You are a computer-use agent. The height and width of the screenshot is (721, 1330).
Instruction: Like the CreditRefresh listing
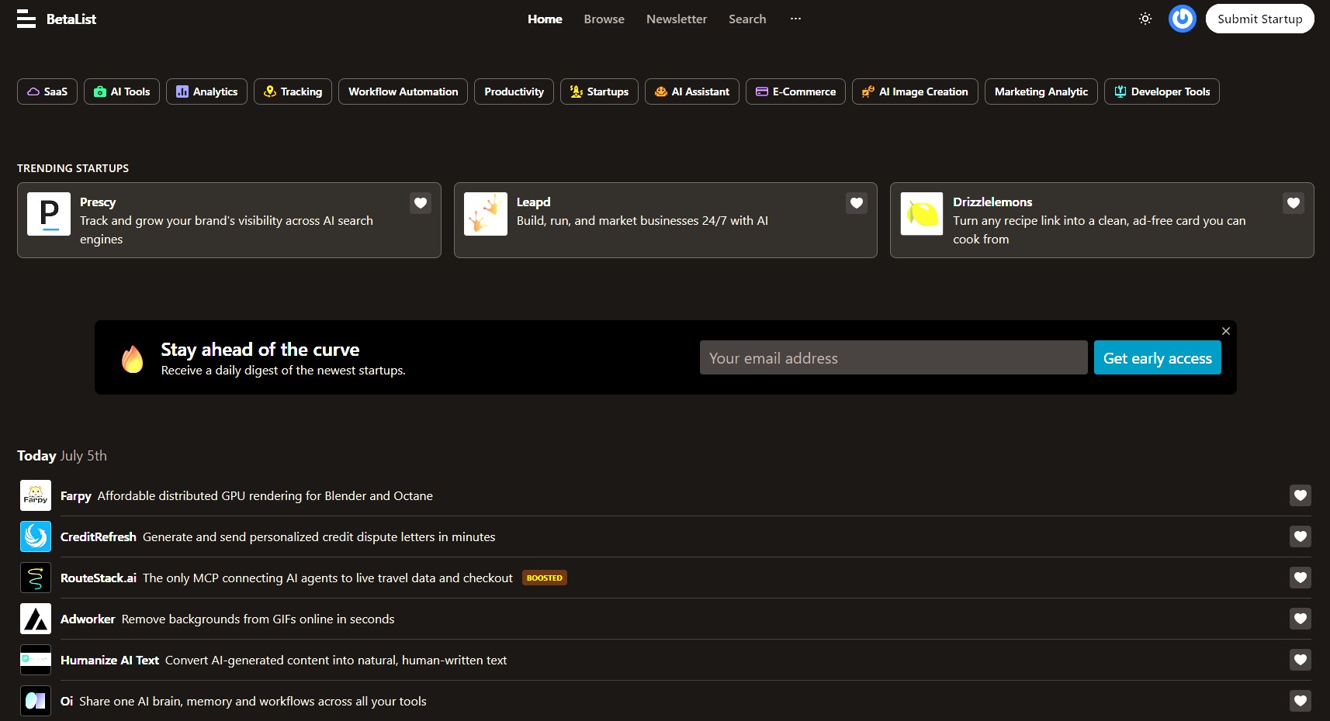(1301, 536)
